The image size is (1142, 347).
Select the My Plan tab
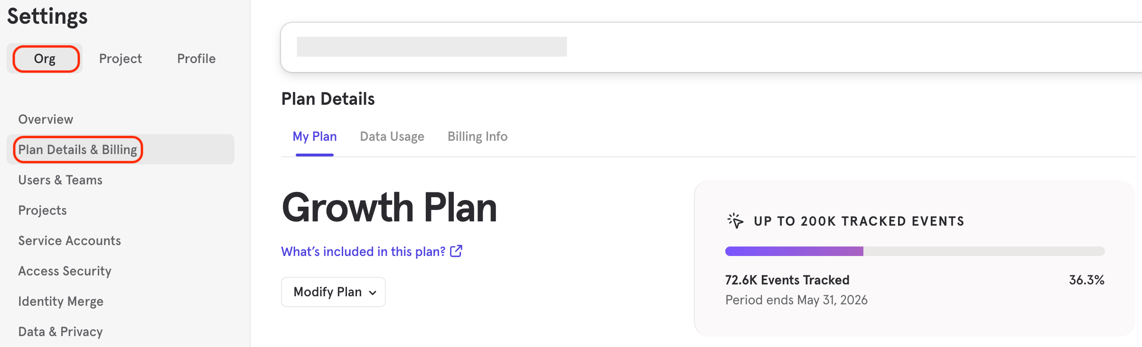pyautogui.click(x=315, y=137)
